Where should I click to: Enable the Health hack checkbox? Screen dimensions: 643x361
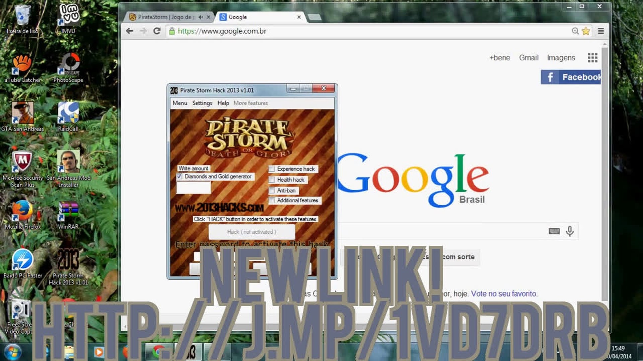coord(272,180)
